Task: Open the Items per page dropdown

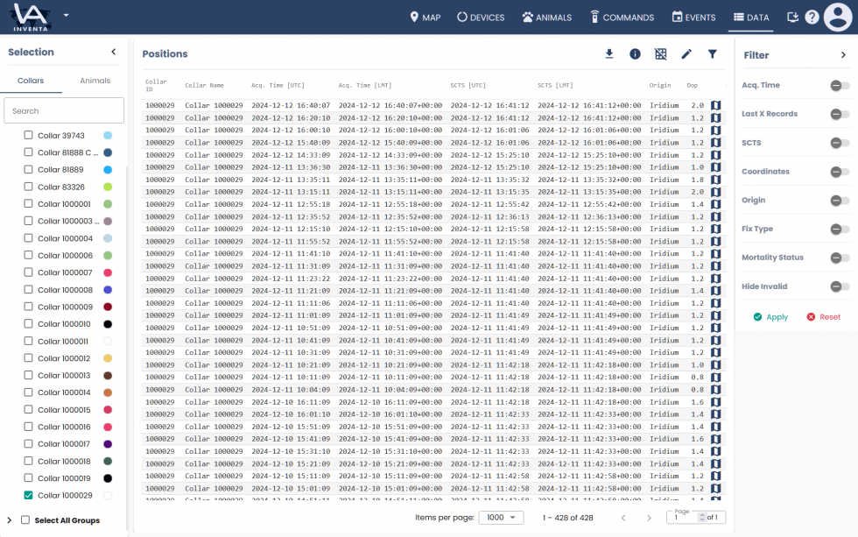Action: click(502, 518)
